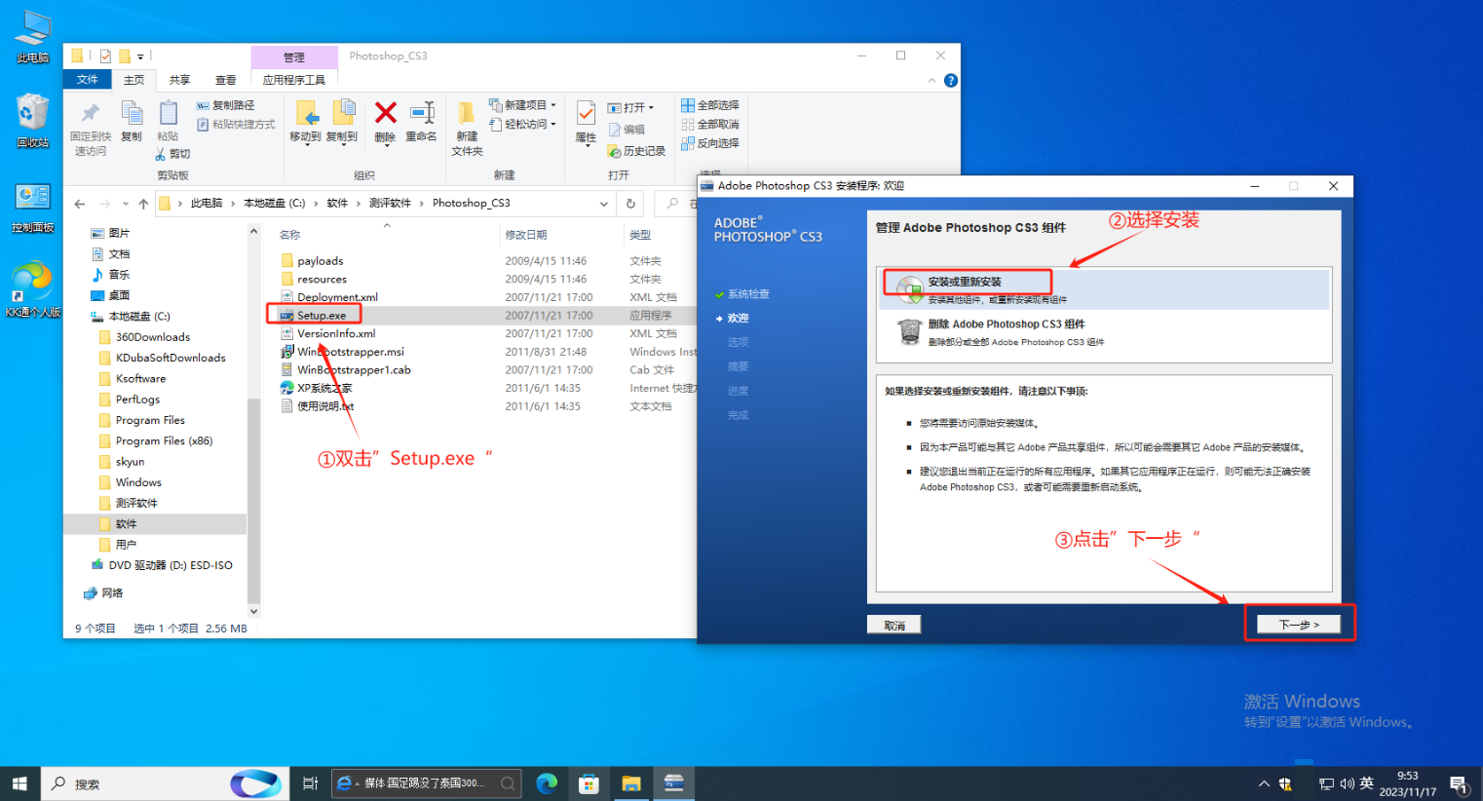Sort by the Date modified column header
1483x801 pixels.
tap(526, 235)
